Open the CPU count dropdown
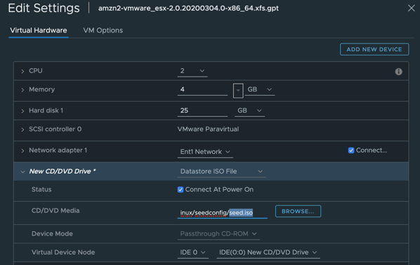This screenshot has height=265, width=420. (192, 71)
